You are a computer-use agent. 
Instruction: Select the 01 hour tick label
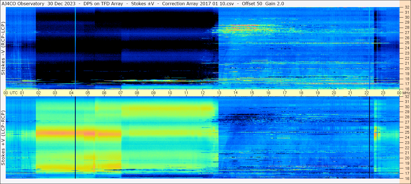click(22, 93)
